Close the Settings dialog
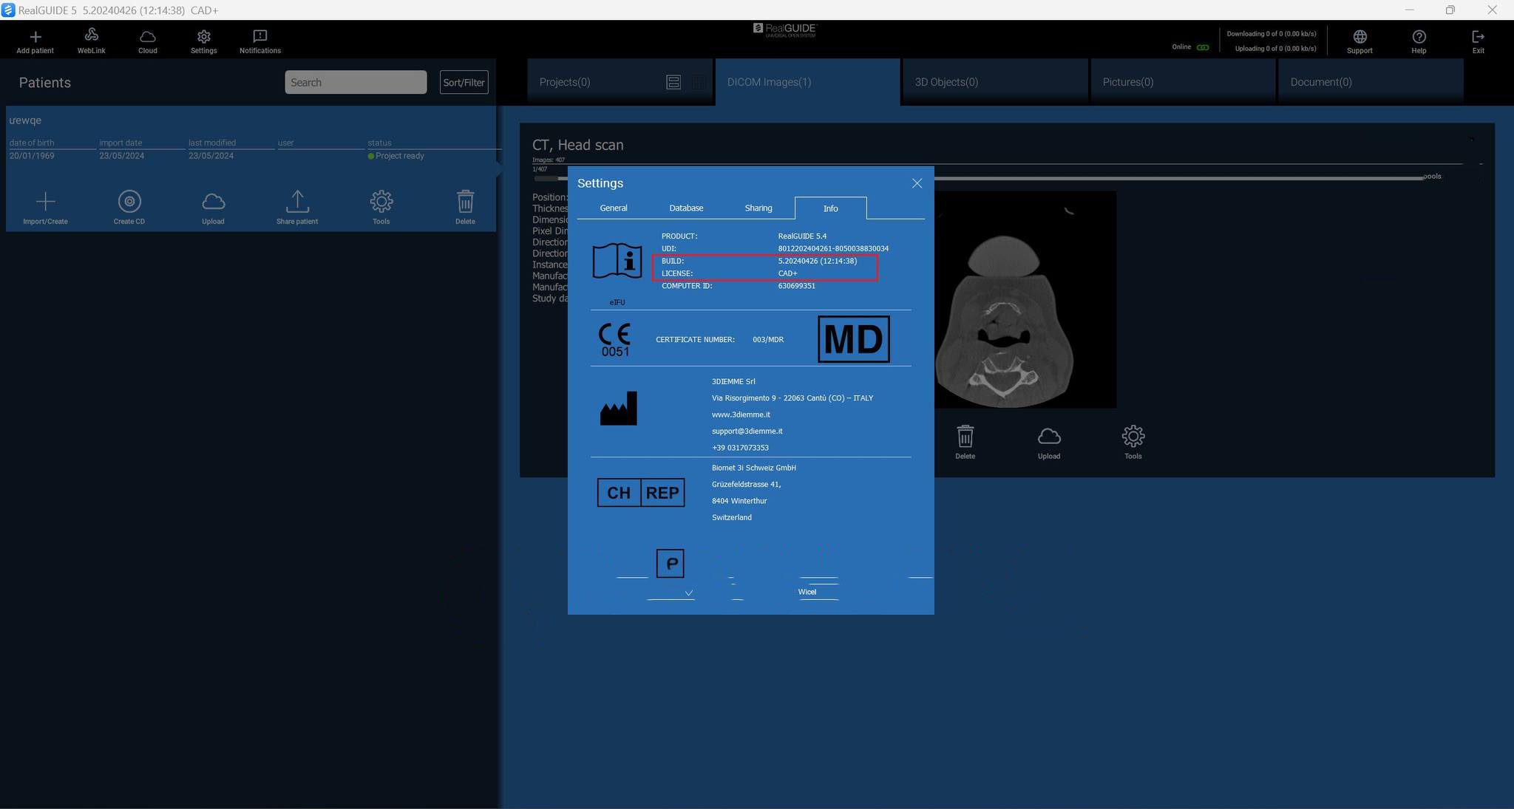The image size is (1514, 809). 917,183
